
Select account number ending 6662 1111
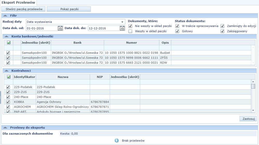(x=132, y=58)
